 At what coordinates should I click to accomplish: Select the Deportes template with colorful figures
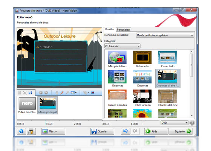(x=142, y=77)
